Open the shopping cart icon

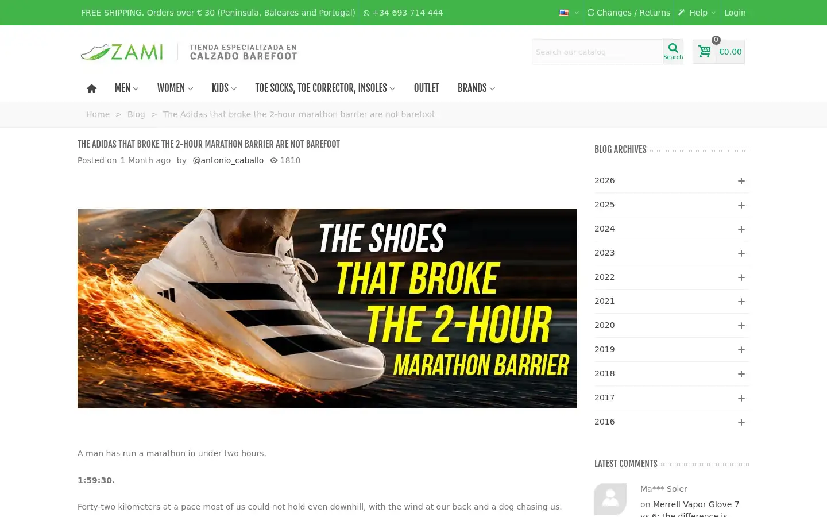click(705, 51)
